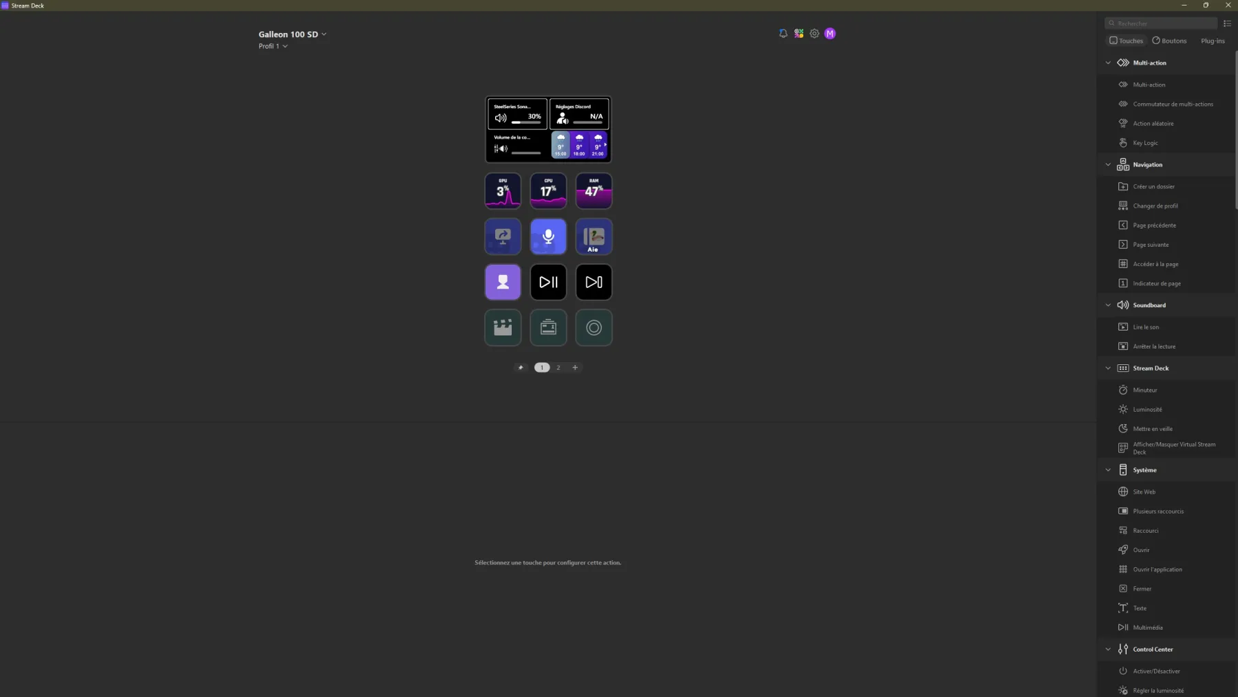1238x697 pixels.
Task: Select the GPU 3% key
Action: (503, 190)
